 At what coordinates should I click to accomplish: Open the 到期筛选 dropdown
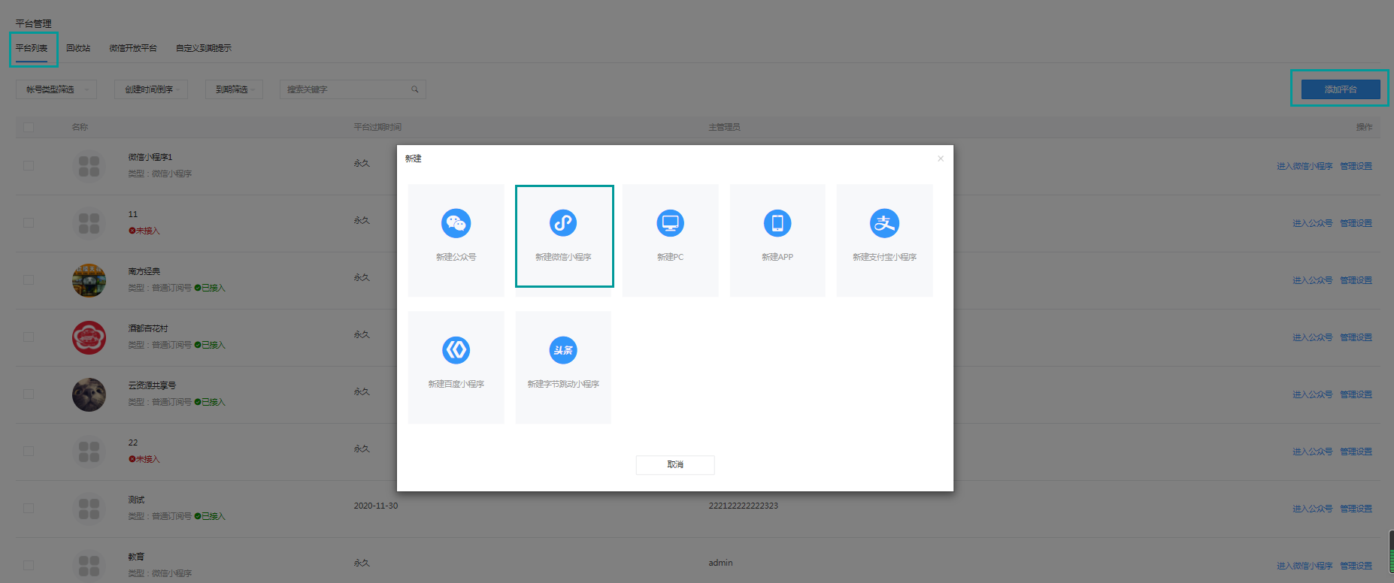(234, 89)
